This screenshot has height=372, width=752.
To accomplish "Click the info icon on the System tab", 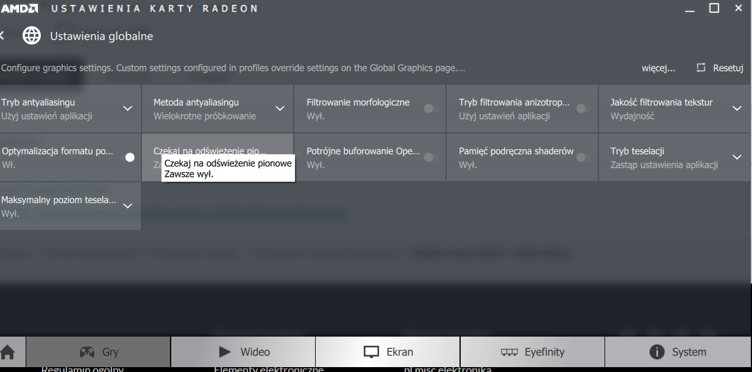I will point(658,352).
